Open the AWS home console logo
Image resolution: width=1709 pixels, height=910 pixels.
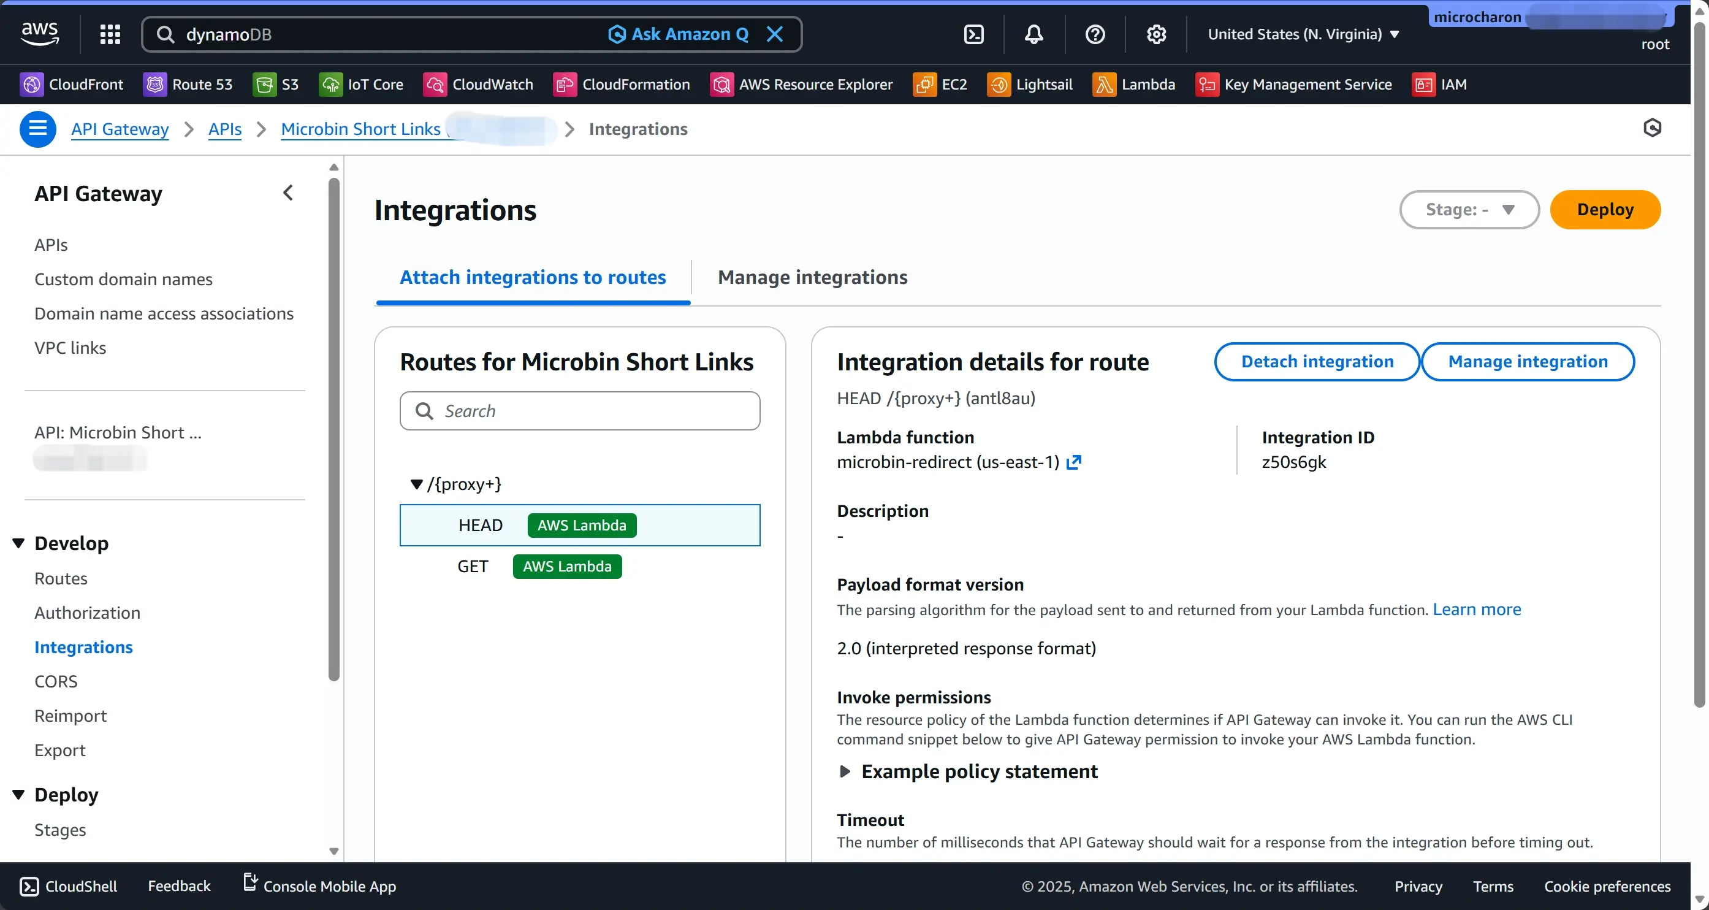[x=38, y=34]
